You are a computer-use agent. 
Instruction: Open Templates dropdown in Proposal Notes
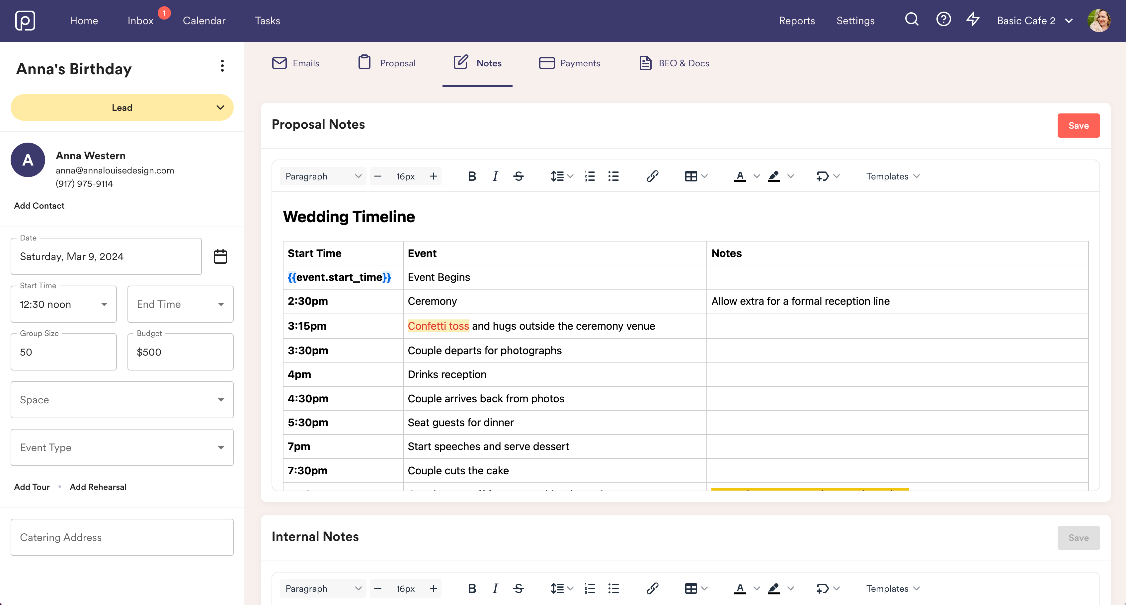(893, 176)
